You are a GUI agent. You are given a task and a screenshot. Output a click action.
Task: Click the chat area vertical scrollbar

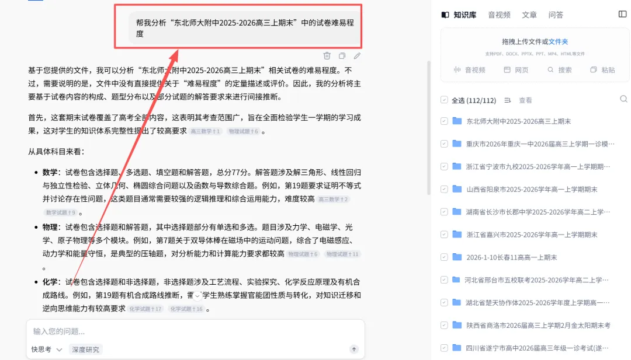pyautogui.click(x=429, y=128)
